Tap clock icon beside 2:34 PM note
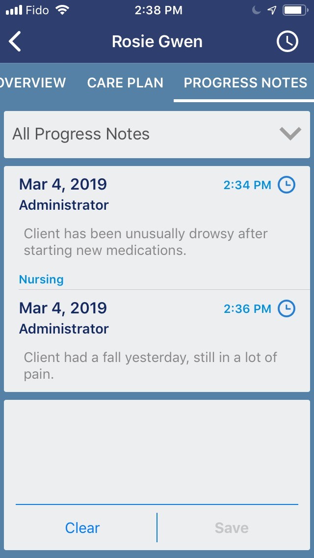The image size is (314, 558). (x=287, y=185)
